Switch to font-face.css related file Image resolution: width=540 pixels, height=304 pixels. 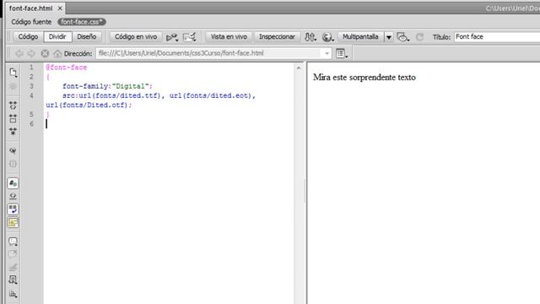coord(82,22)
